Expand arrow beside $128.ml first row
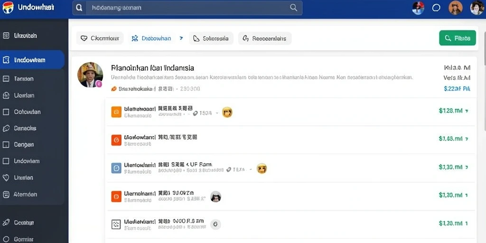The width and height of the screenshot is (486, 243). pyautogui.click(x=467, y=111)
